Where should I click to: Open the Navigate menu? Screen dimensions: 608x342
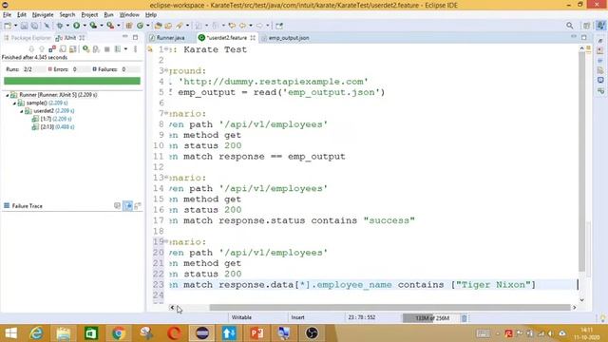[x=43, y=15]
